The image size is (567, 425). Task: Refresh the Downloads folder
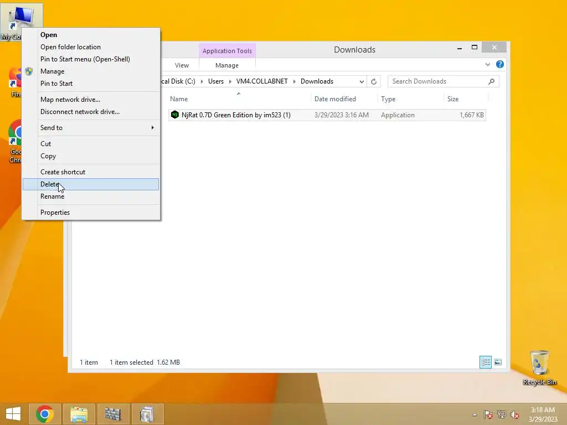tap(374, 82)
